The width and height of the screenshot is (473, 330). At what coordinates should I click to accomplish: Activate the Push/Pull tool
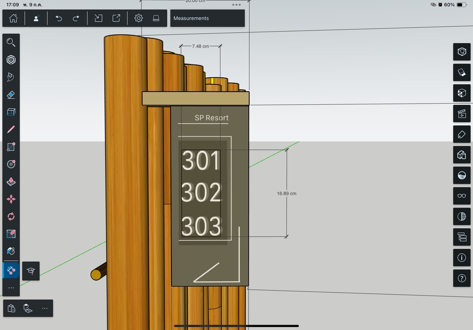click(x=11, y=182)
